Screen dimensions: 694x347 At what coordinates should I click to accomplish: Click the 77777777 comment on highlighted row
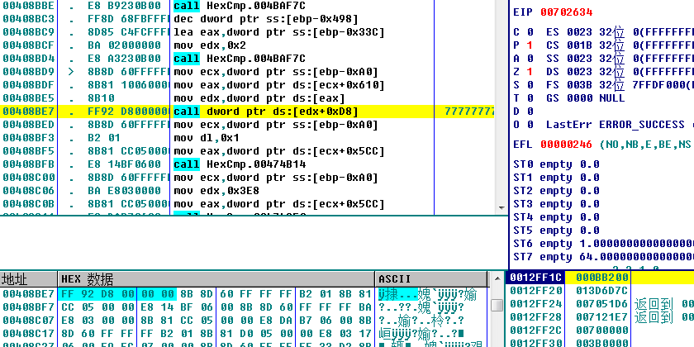(x=469, y=112)
